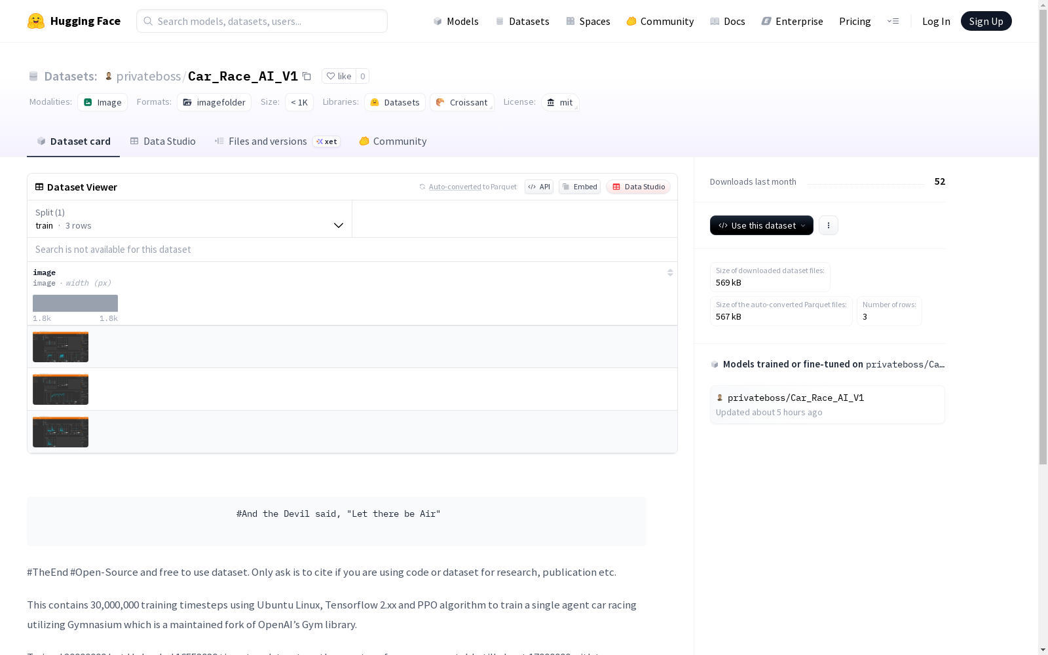1048x655 pixels.
Task: Open Models in top navigation
Action: click(456, 21)
